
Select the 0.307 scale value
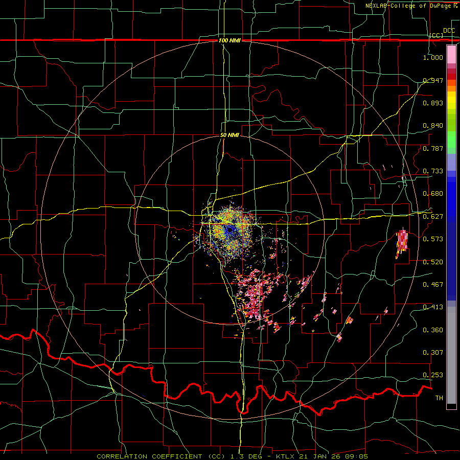(x=433, y=353)
